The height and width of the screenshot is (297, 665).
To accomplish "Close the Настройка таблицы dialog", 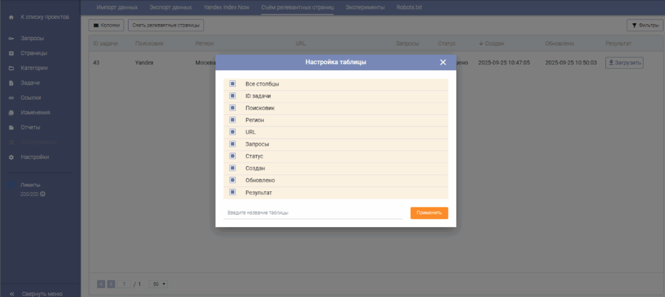I will (x=443, y=62).
